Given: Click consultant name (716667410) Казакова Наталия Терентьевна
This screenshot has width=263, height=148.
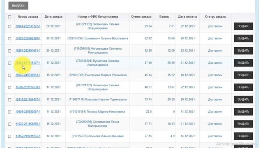Looking at the screenshot, I should pyautogui.click(x=98, y=99).
